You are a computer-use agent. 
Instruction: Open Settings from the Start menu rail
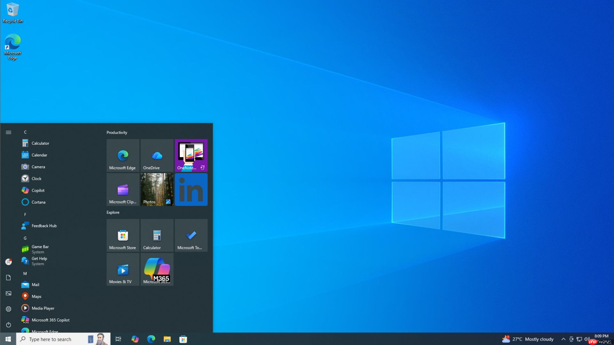(x=8, y=309)
